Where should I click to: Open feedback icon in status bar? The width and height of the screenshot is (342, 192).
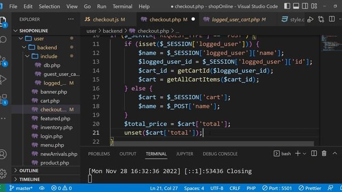pos(330,188)
